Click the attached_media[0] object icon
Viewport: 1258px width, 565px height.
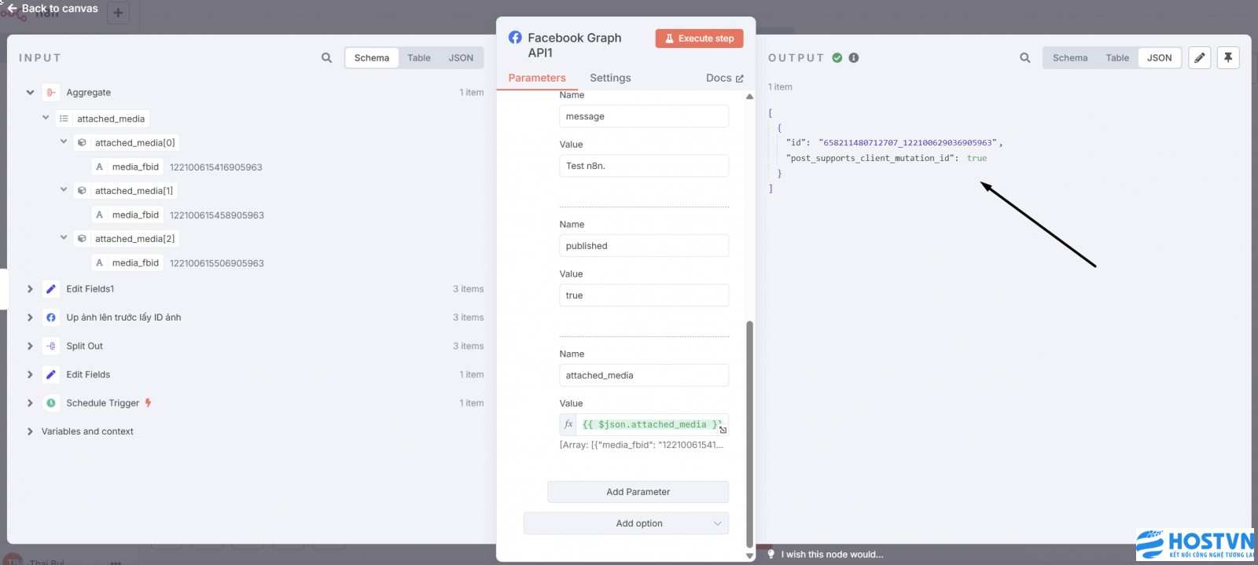point(82,143)
